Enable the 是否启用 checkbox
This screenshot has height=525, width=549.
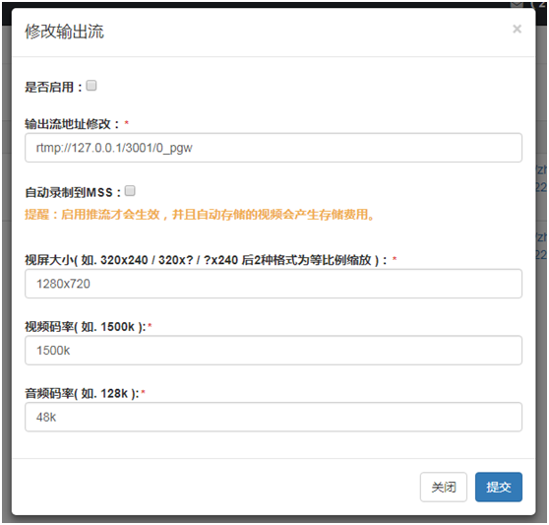coord(91,86)
